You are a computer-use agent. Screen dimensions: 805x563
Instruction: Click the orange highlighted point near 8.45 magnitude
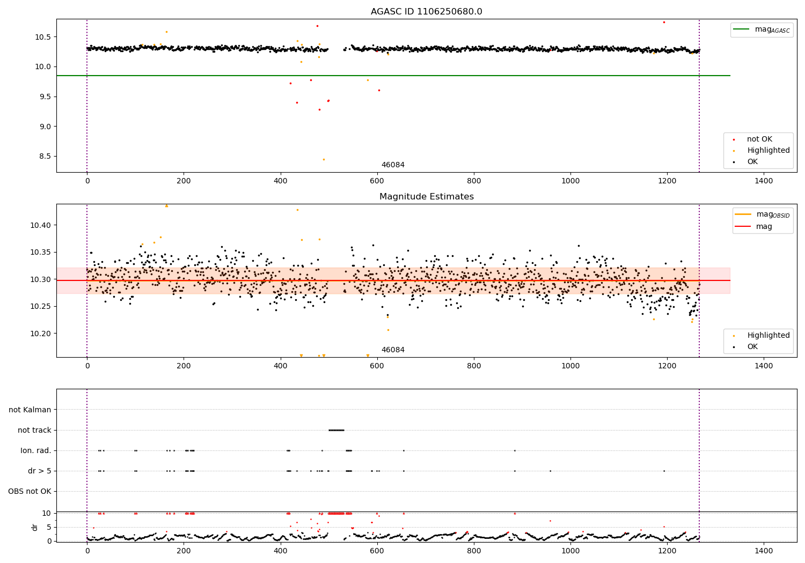point(324,159)
